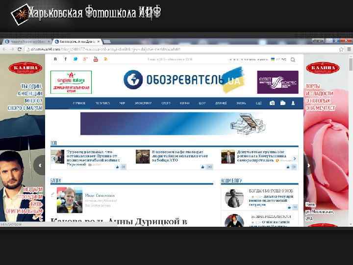Click the browser Back arrow

click(4, 49)
